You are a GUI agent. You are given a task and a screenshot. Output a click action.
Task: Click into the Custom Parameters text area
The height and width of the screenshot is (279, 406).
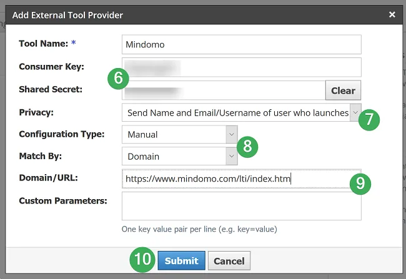point(241,206)
